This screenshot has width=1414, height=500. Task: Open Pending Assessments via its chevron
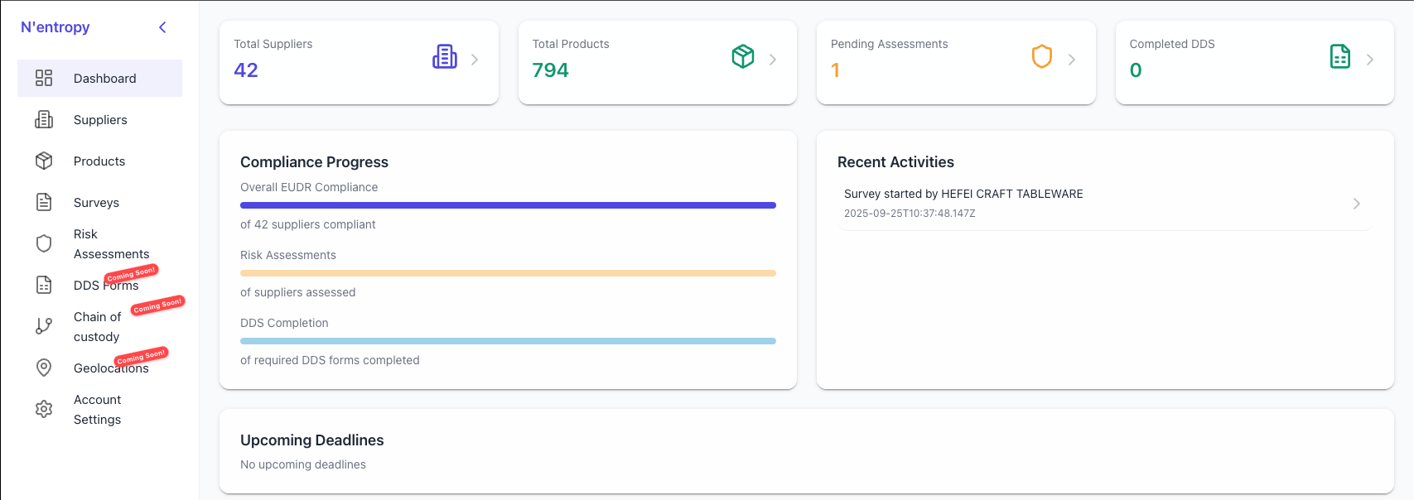coord(1072,60)
